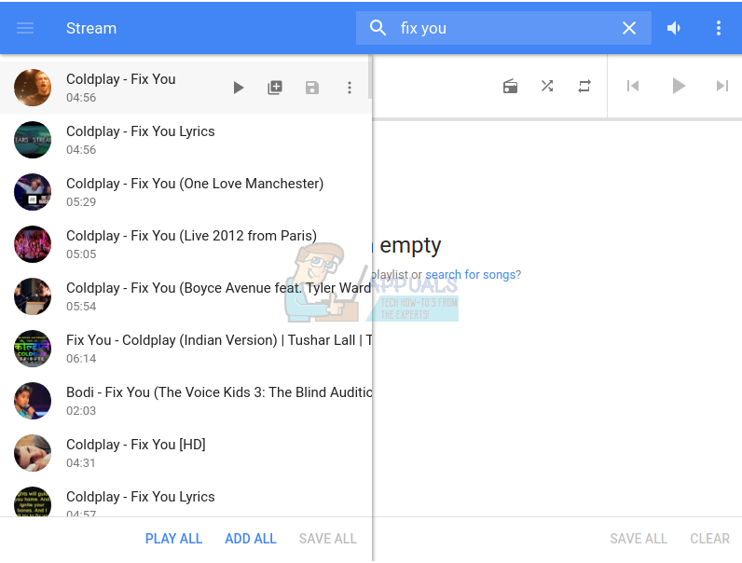
Task: Open the hamburger navigation menu
Action: tap(25, 28)
